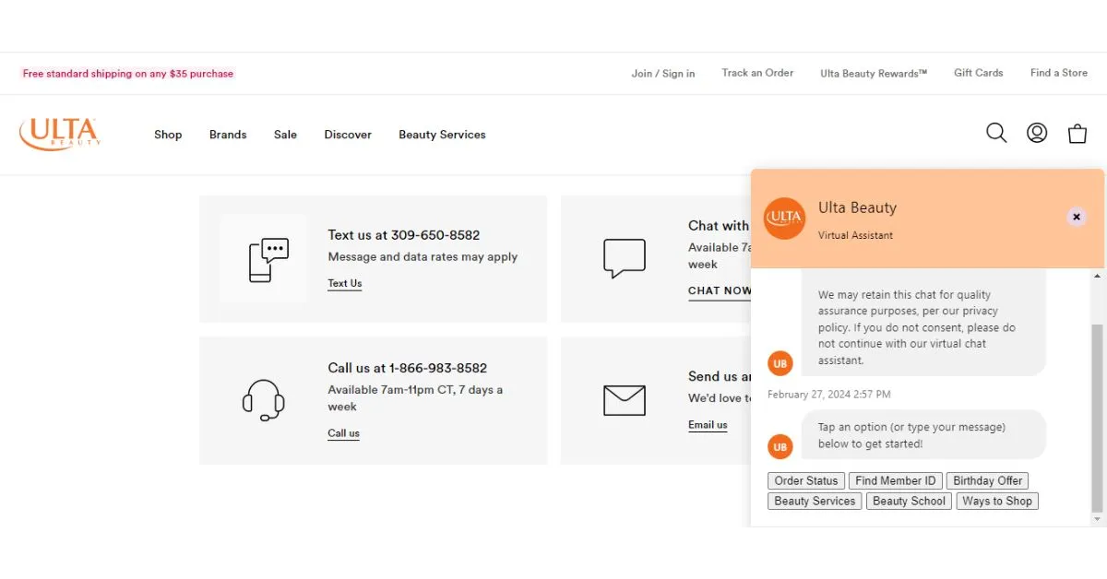Open the Beauty Services menu
Screen dimensions: 1107x579
tap(442, 135)
